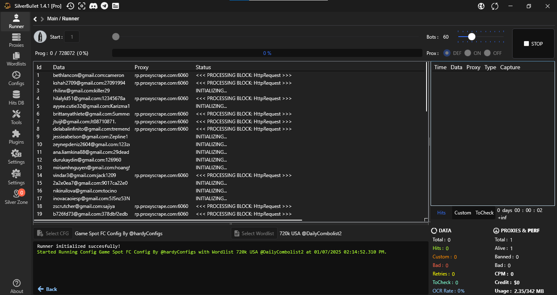This screenshot has height=295, width=557.
Task: Click the Main / Runner breadcrumb
Action: (63, 19)
